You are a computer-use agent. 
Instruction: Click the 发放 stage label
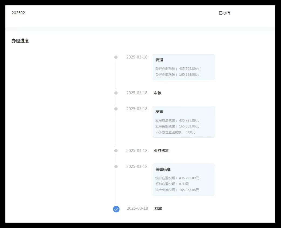158,208
